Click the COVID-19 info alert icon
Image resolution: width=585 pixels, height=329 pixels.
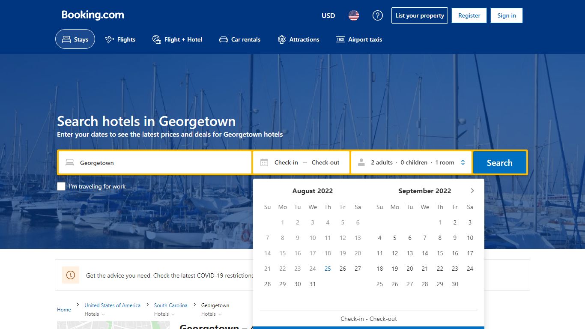pyautogui.click(x=71, y=275)
